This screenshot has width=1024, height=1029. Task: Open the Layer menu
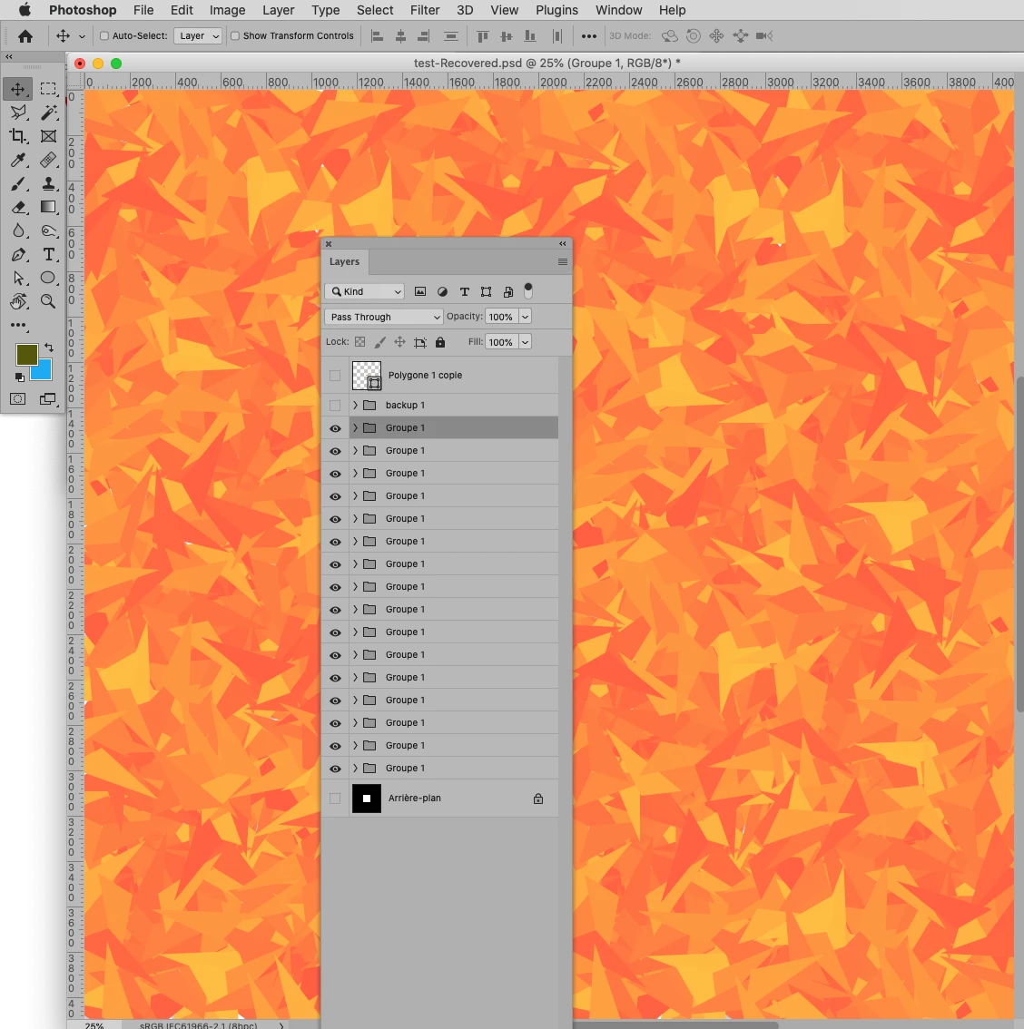(x=279, y=10)
